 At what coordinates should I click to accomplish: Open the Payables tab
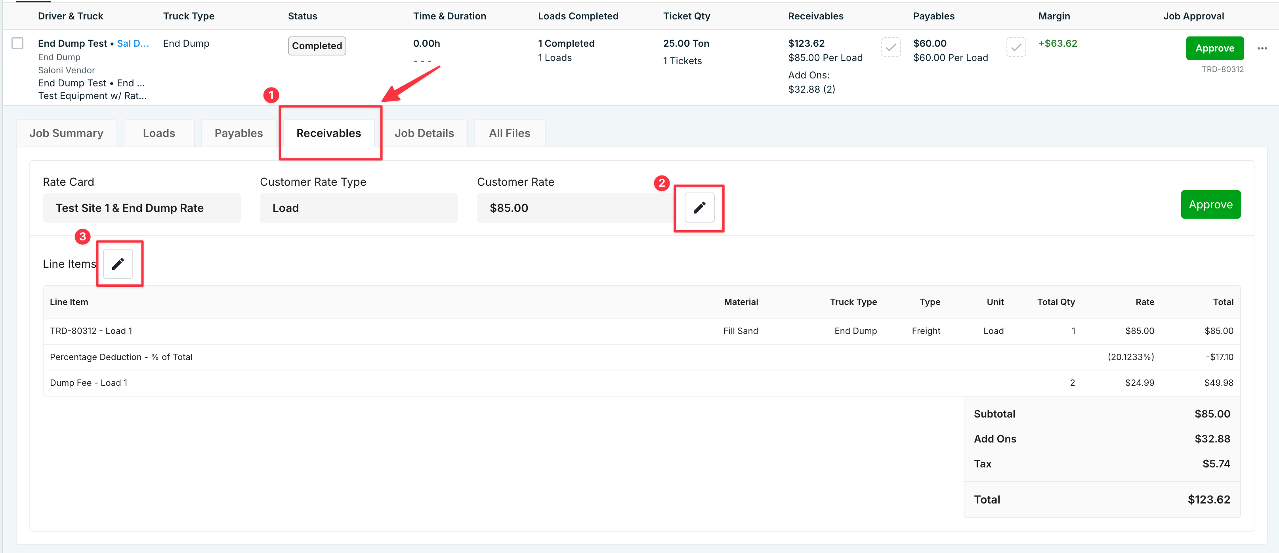point(238,133)
